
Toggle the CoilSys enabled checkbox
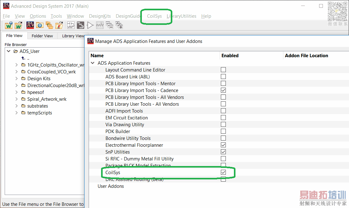(223, 172)
